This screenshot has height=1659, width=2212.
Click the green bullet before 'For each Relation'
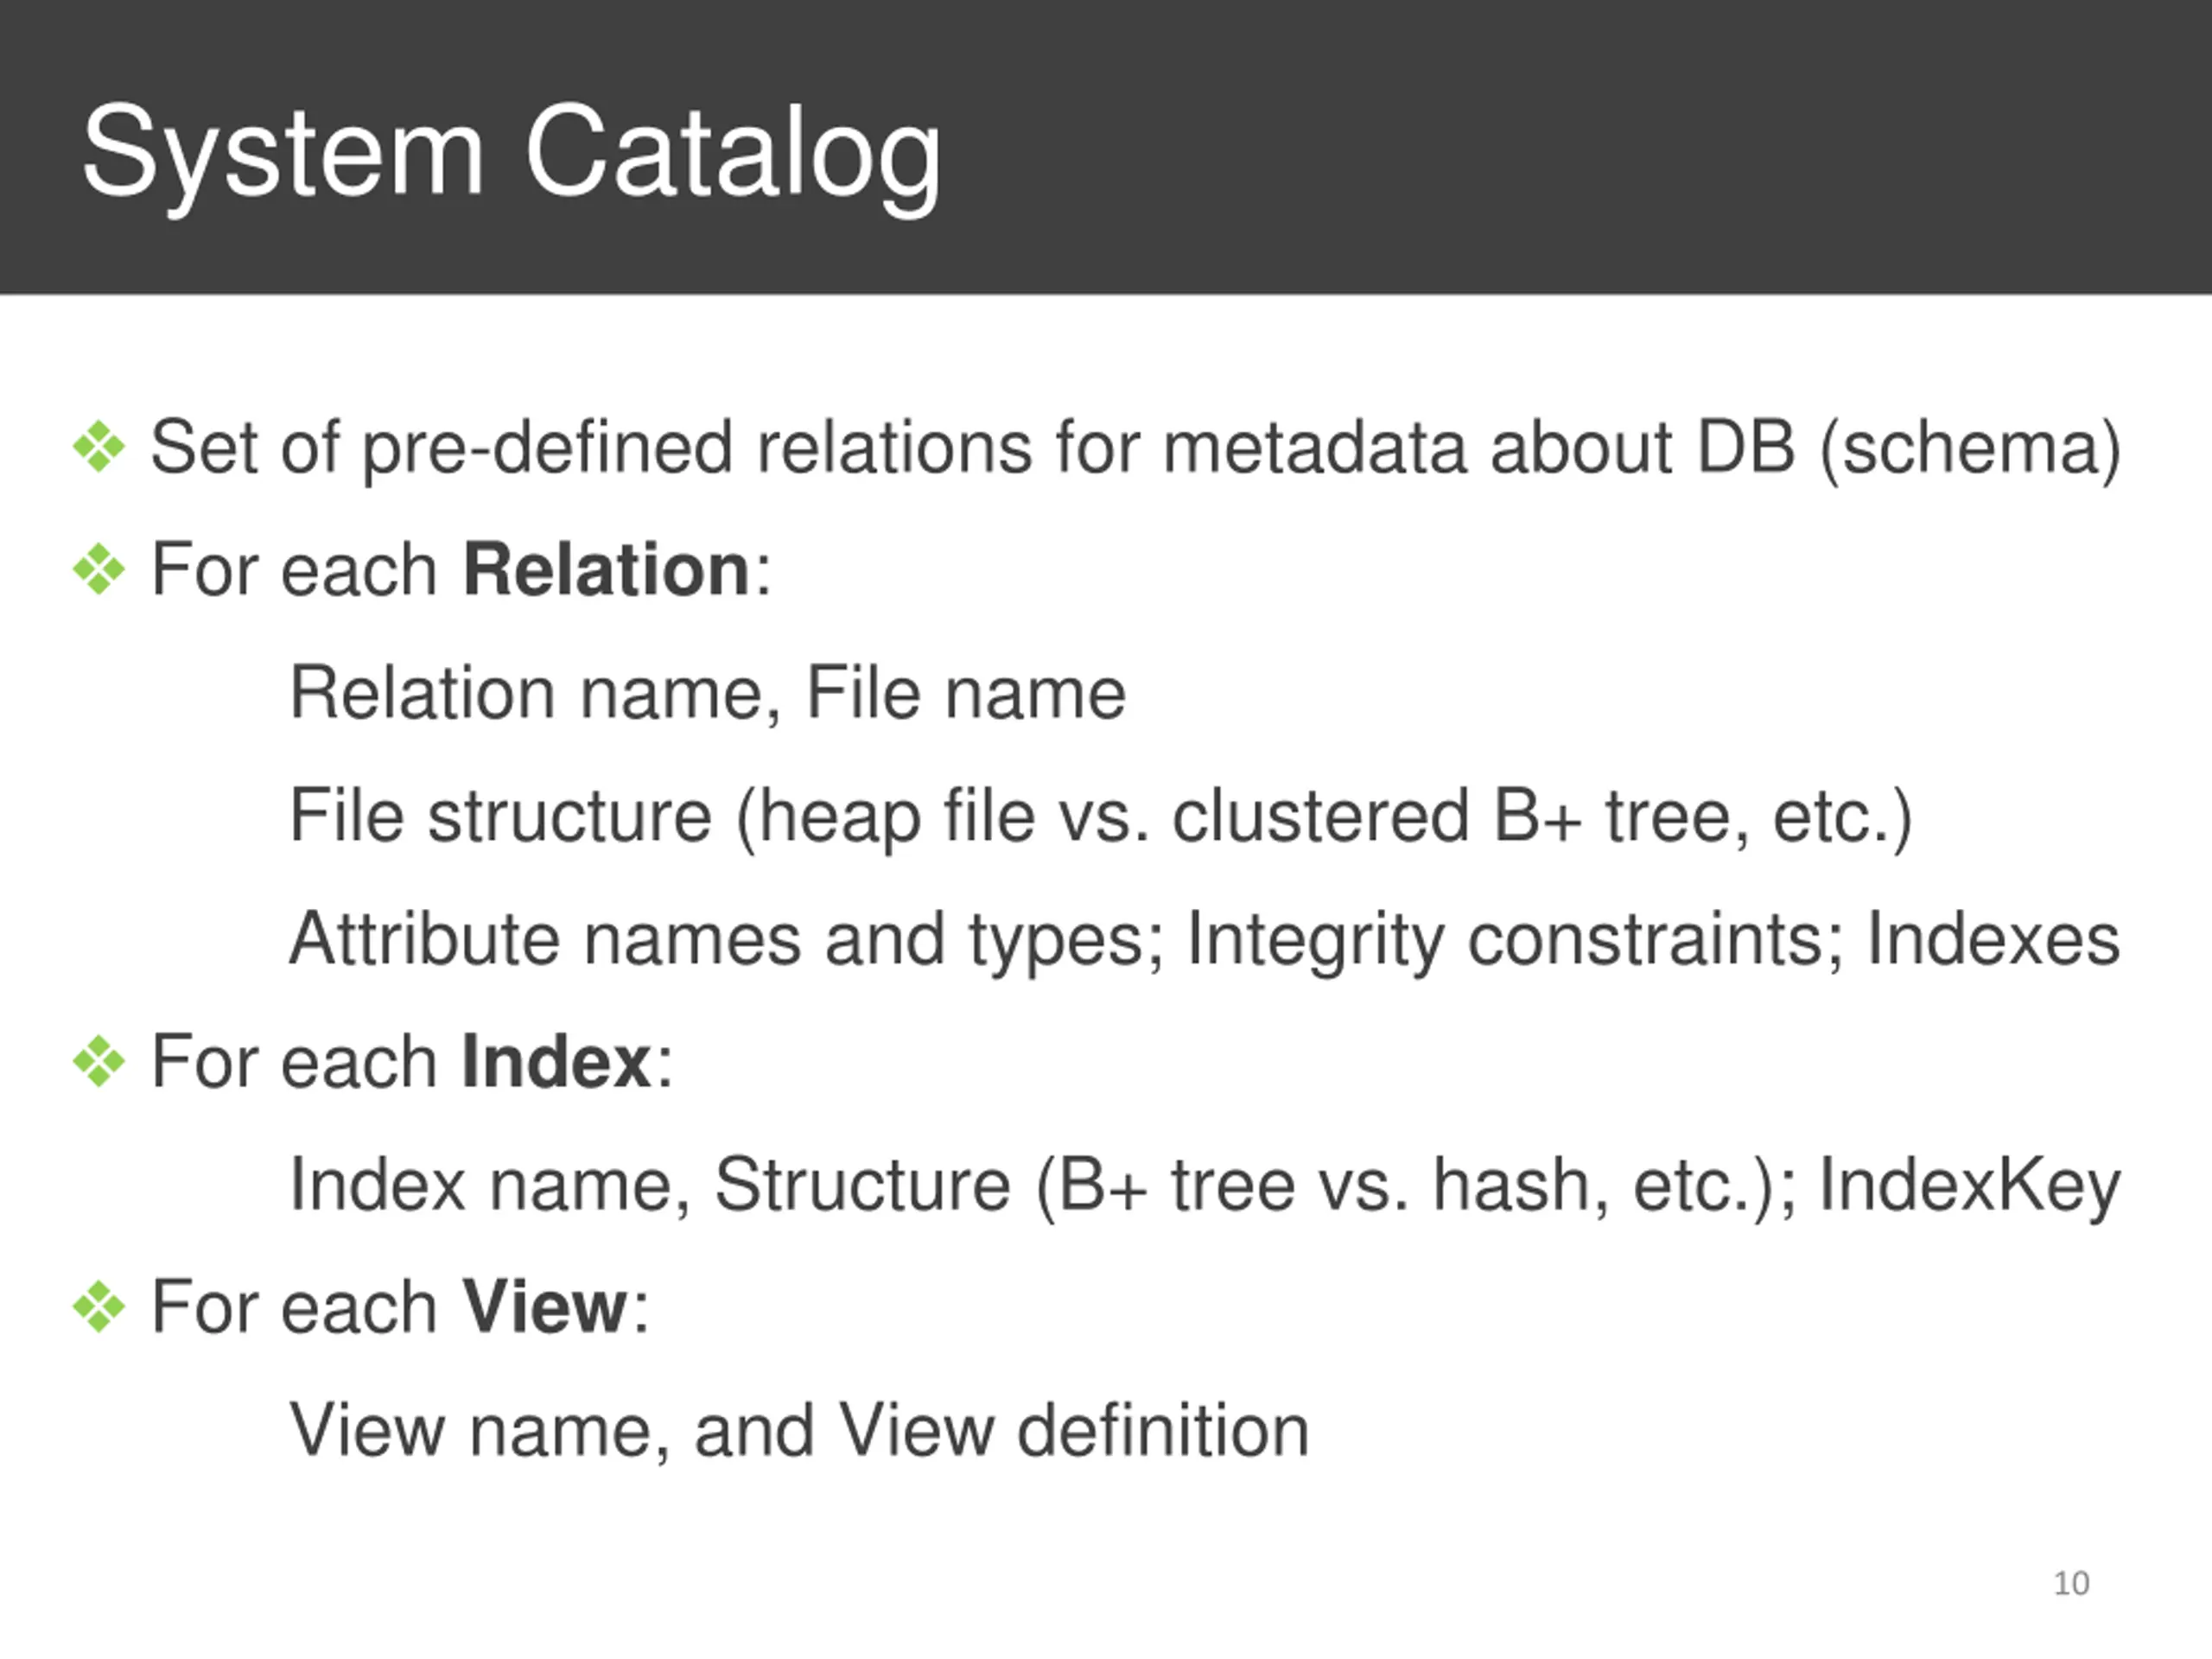(x=99, y=570)
